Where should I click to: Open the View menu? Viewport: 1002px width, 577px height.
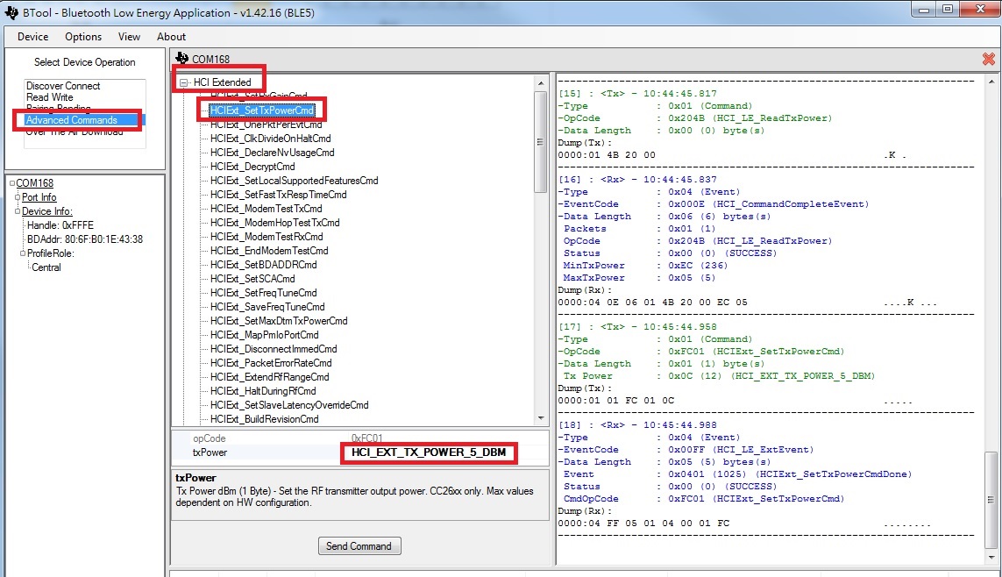tap(129, 37)
